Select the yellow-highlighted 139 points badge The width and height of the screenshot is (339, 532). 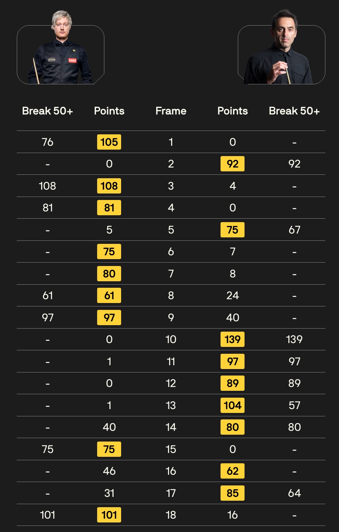(232, 339)
